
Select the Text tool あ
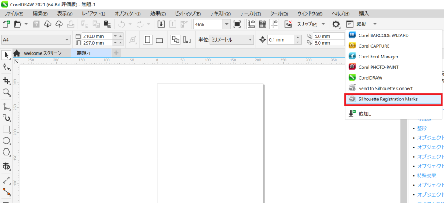(6, 166)
